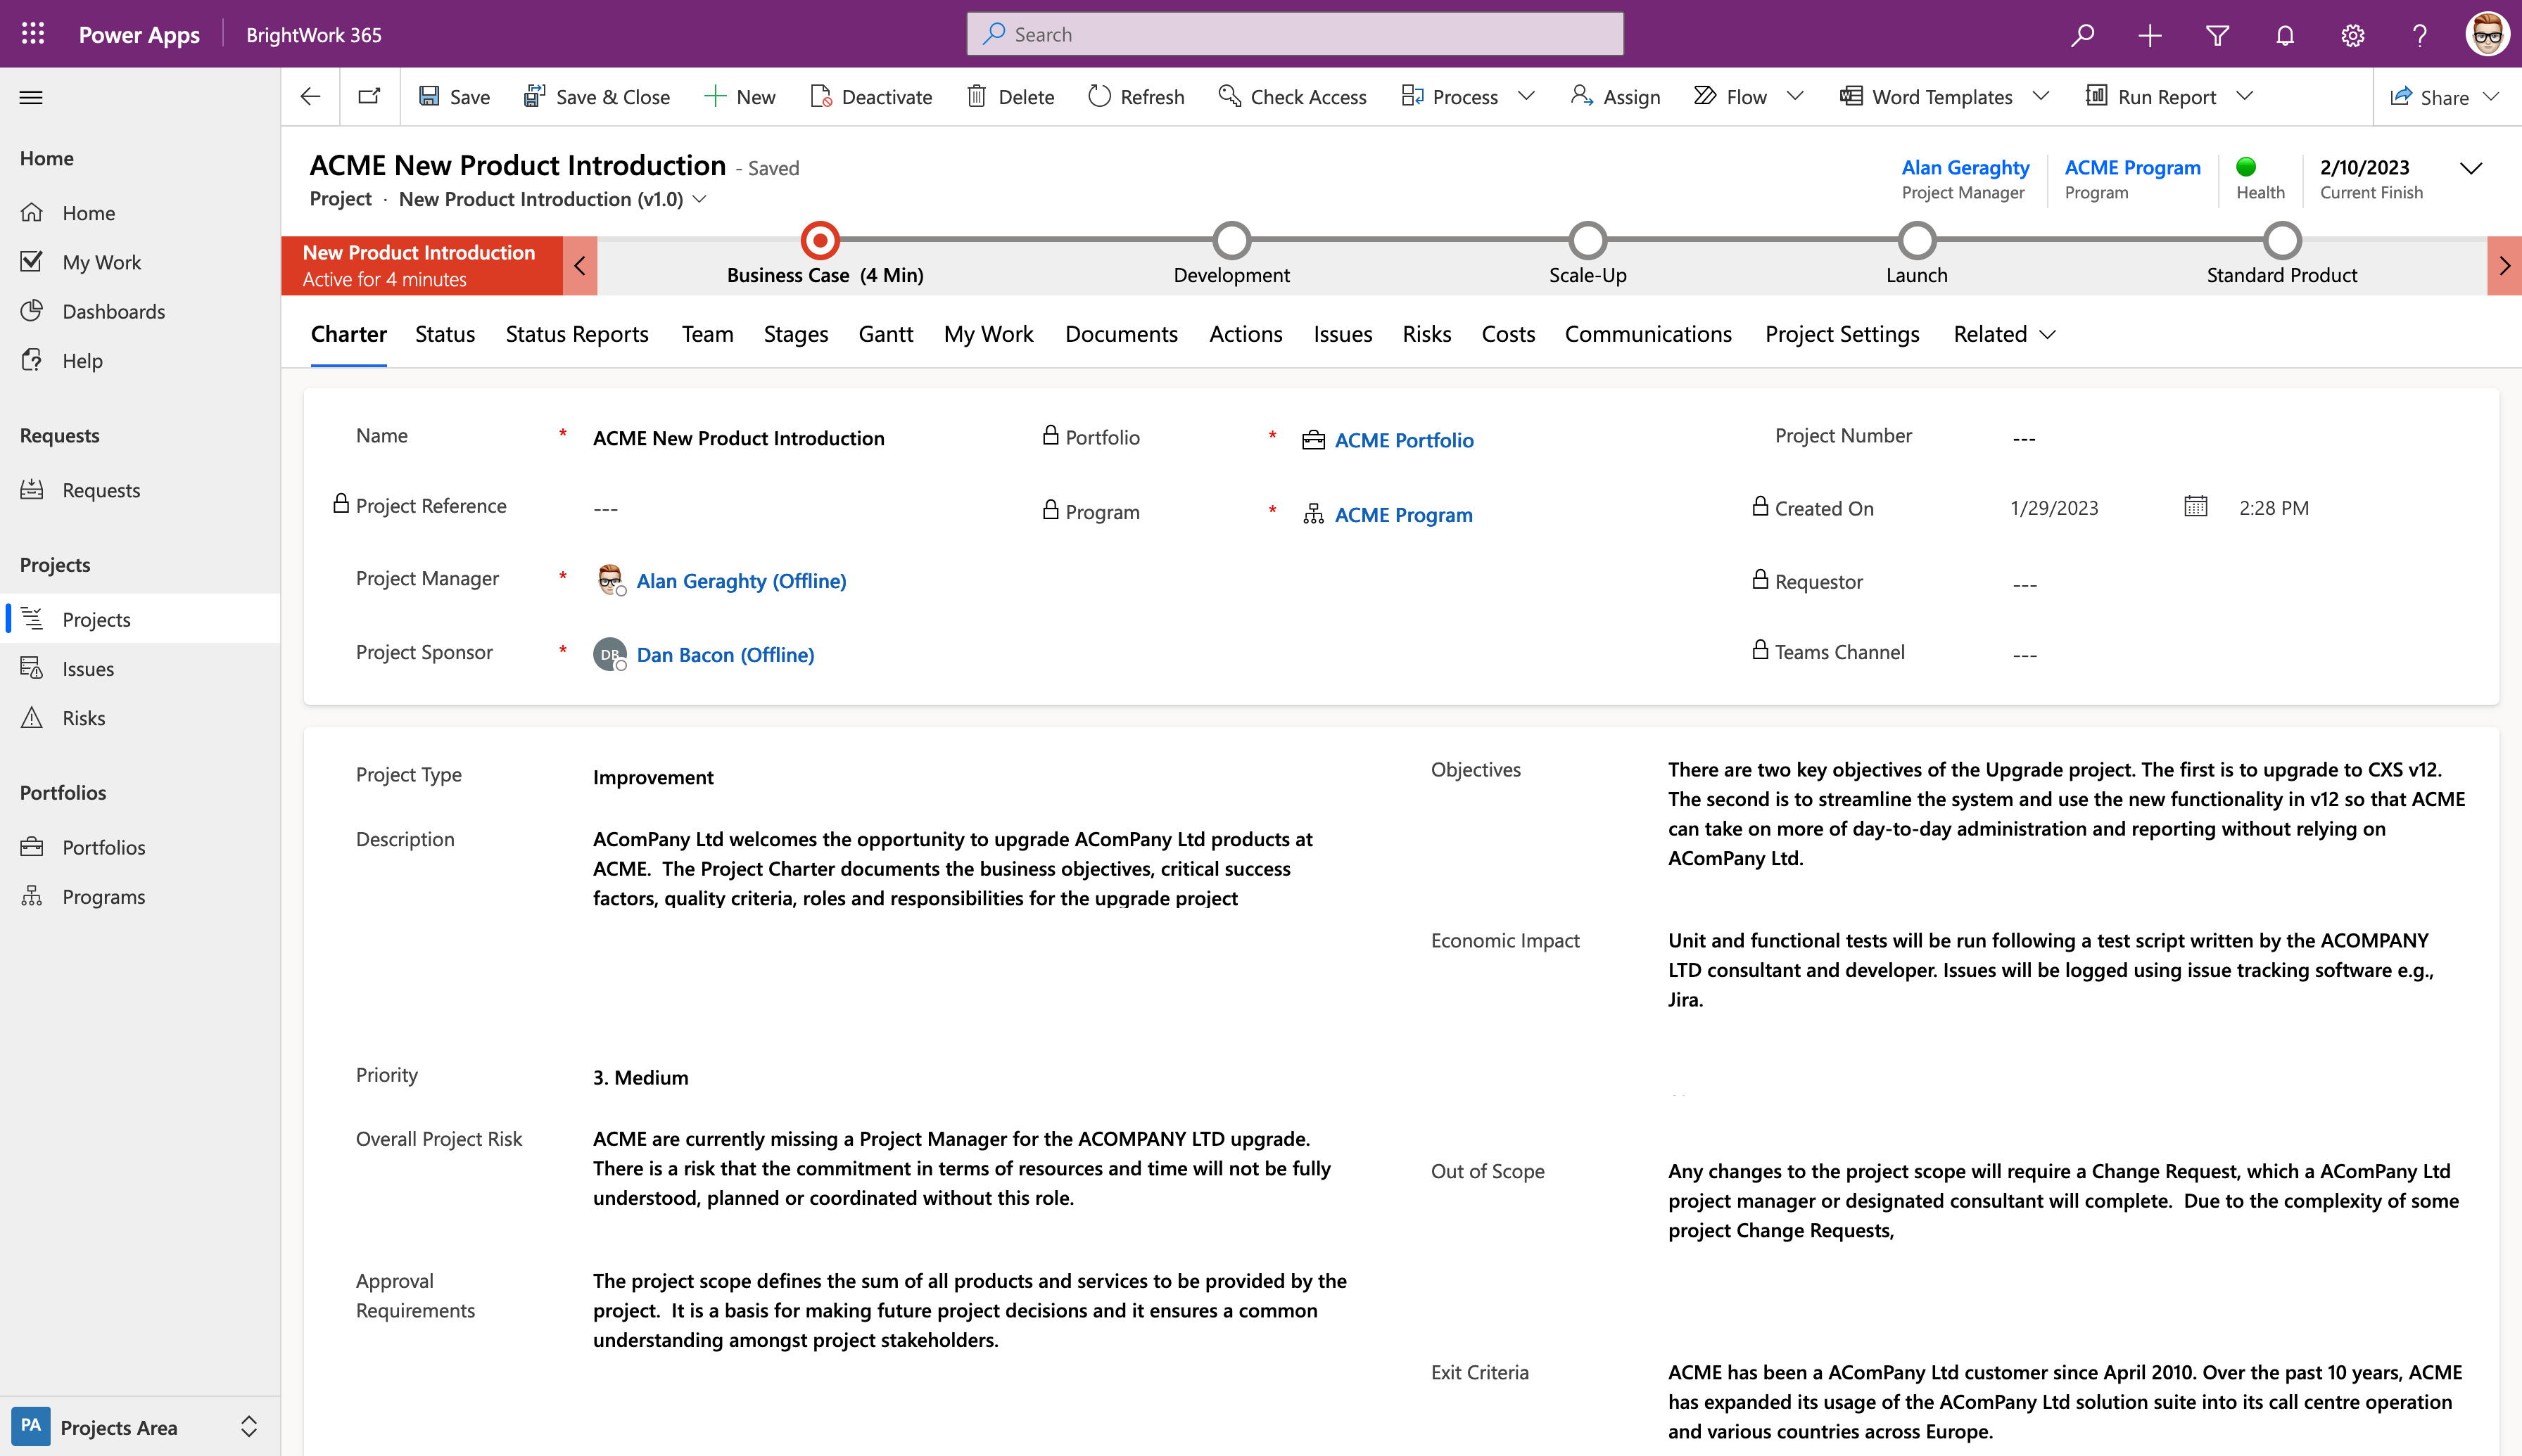Screen dimensions: 2522x1456
Task: Open the Stages tab
Action: coord(795,334)
